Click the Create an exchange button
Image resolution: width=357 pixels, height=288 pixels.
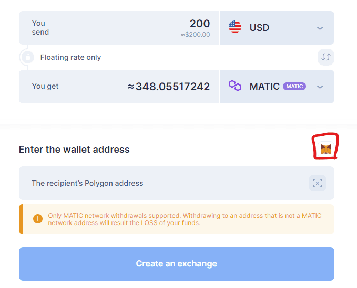[177, 264]
